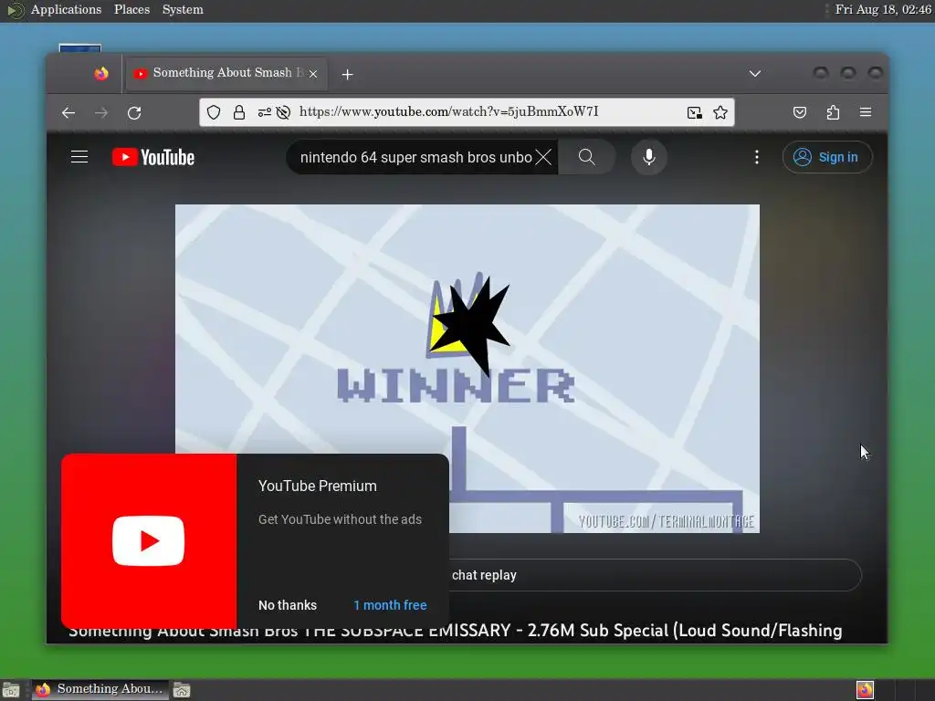The width and height of the screenshot is (935, 701).
Task: Sign in to YouTube
Action: 827,157
